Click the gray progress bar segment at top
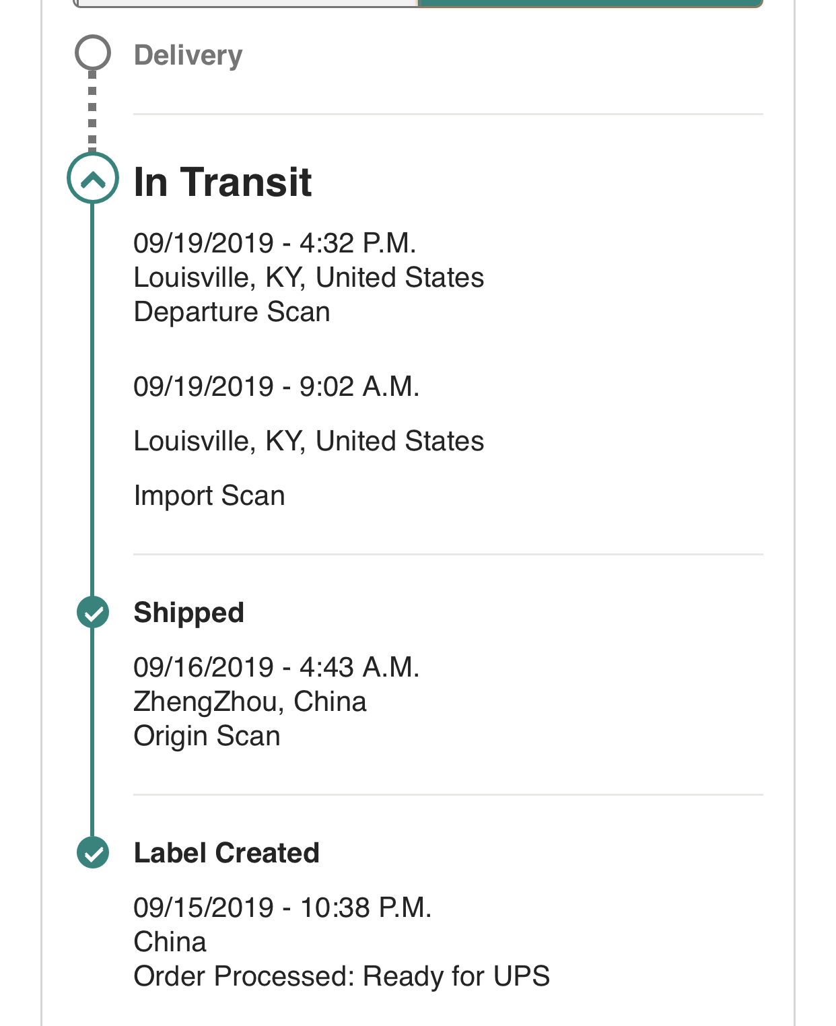The image size is (836, 1026). click(x=246, y=3)
